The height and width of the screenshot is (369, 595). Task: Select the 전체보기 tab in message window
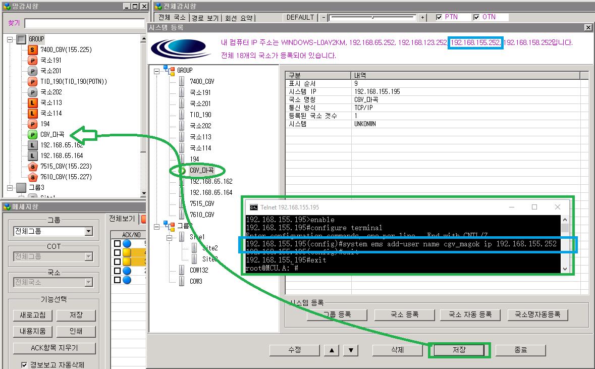pyautogui.click(x=122, y=219)
